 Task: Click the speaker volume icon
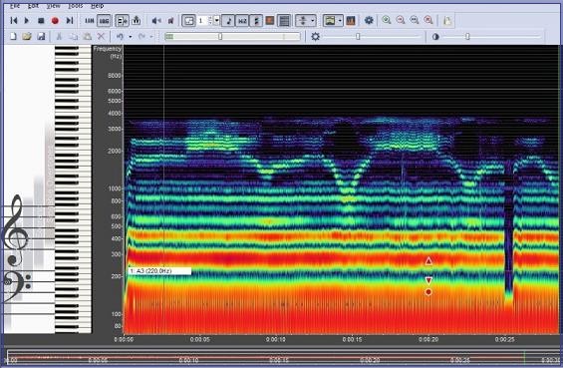coord(156,21)
